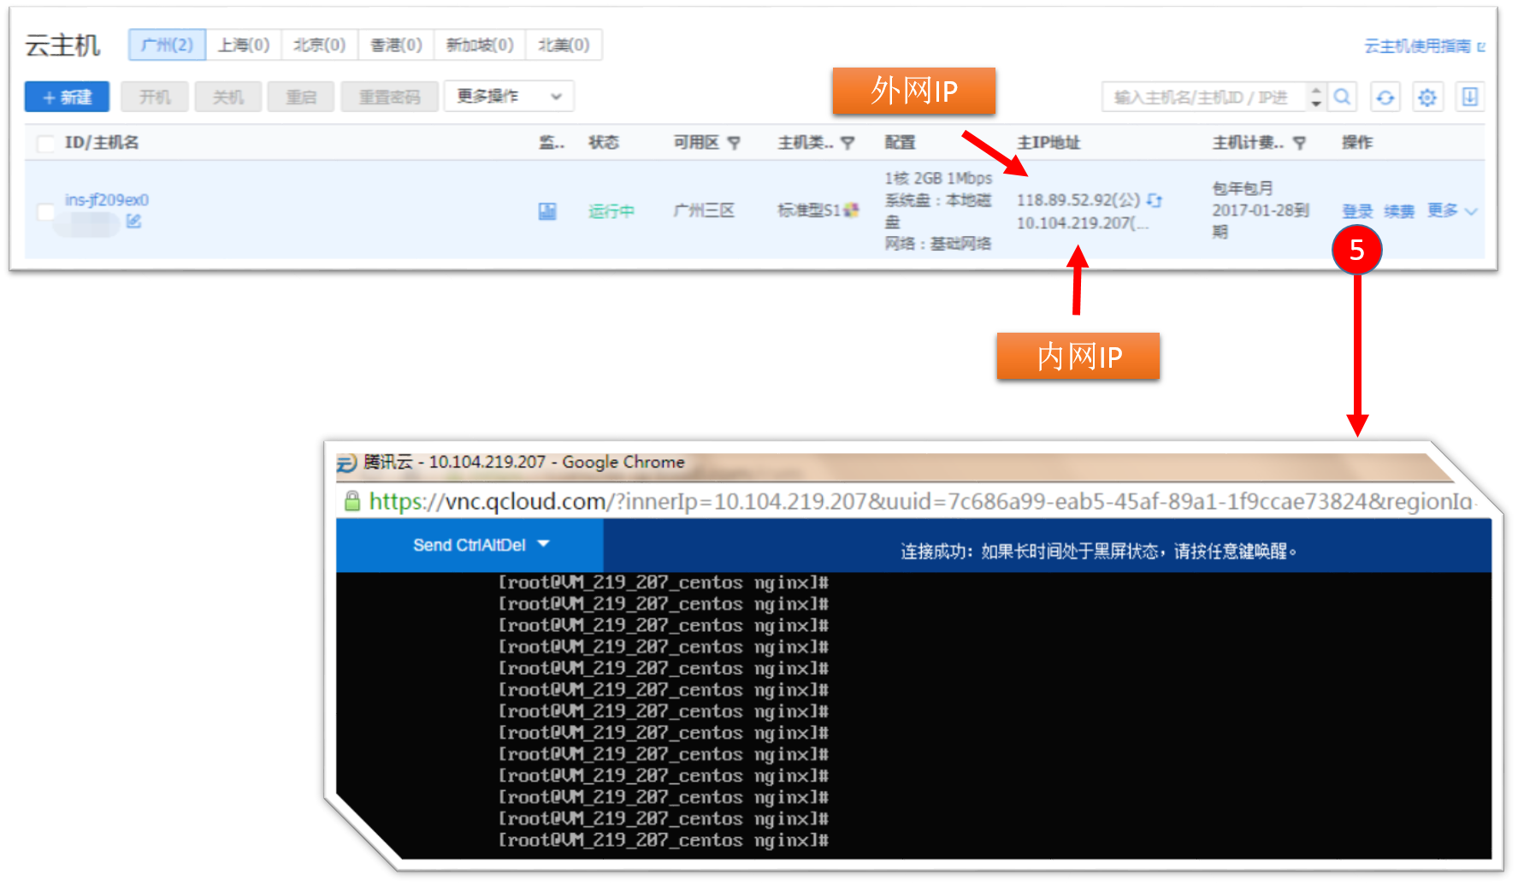The height and width of the screenshot is (886, 1518).
Task: Click the padlock icon in the VNC address bar
Action: (x=351, y=501)
